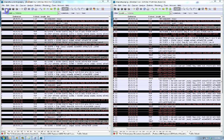Open Telephony menu in right window
Image resolution: width=224 pixels, height=140 pixels.
[x=158, y=5]
